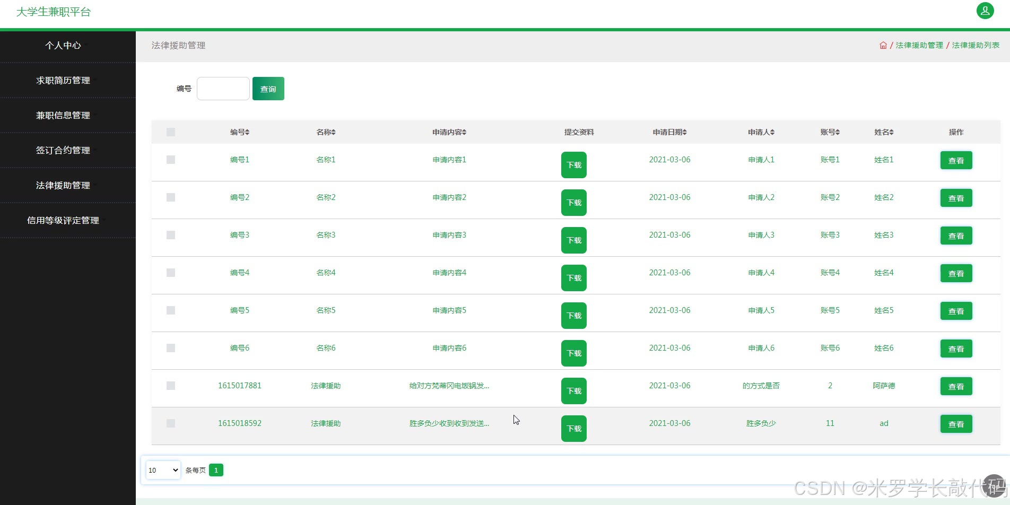The image size is (1010, 505).
Task: View details of 编号4 row
Action: click(x=956, y=273)
